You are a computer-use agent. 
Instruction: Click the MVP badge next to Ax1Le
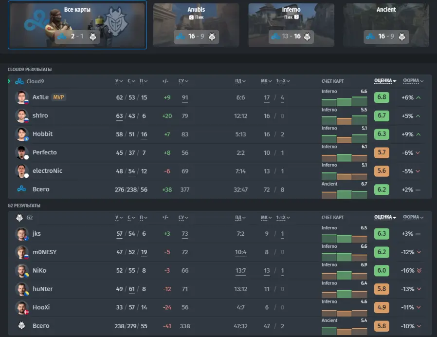pyautogui.click(x=58, y=97)
